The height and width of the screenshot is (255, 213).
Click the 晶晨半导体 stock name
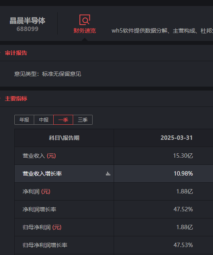pyautogui.click(x=27, y=21)
